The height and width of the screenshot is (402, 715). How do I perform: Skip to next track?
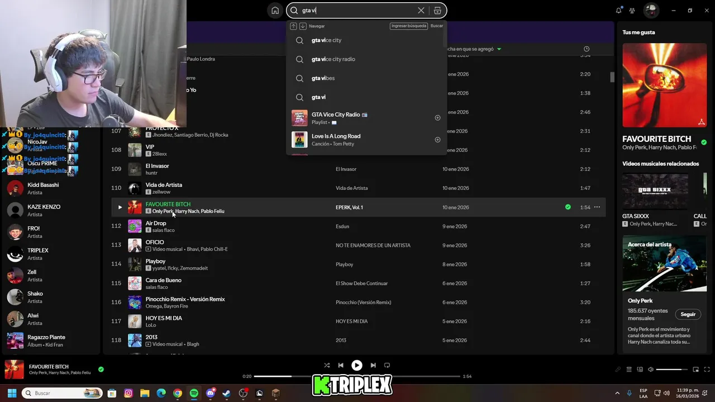[373, 365]
